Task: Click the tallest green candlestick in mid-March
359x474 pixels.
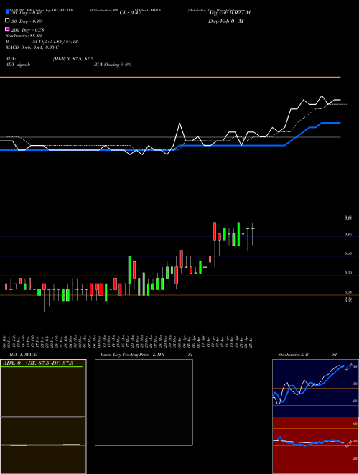Action: [x=130, y=270]
